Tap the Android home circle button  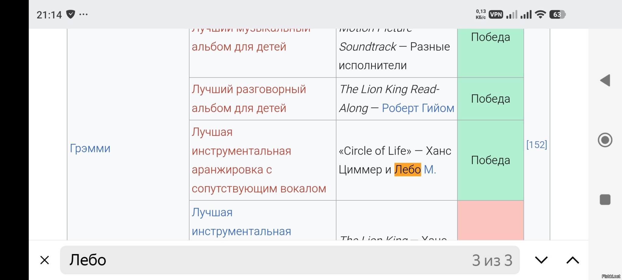tap(605, 140)
